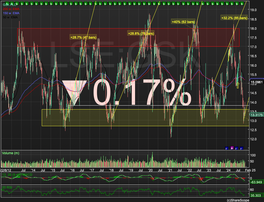This screenshot has width=264, height=202.
Task: Select the '+28.7% (47 bars)' measurement label
Action: [x=83, y=37]
